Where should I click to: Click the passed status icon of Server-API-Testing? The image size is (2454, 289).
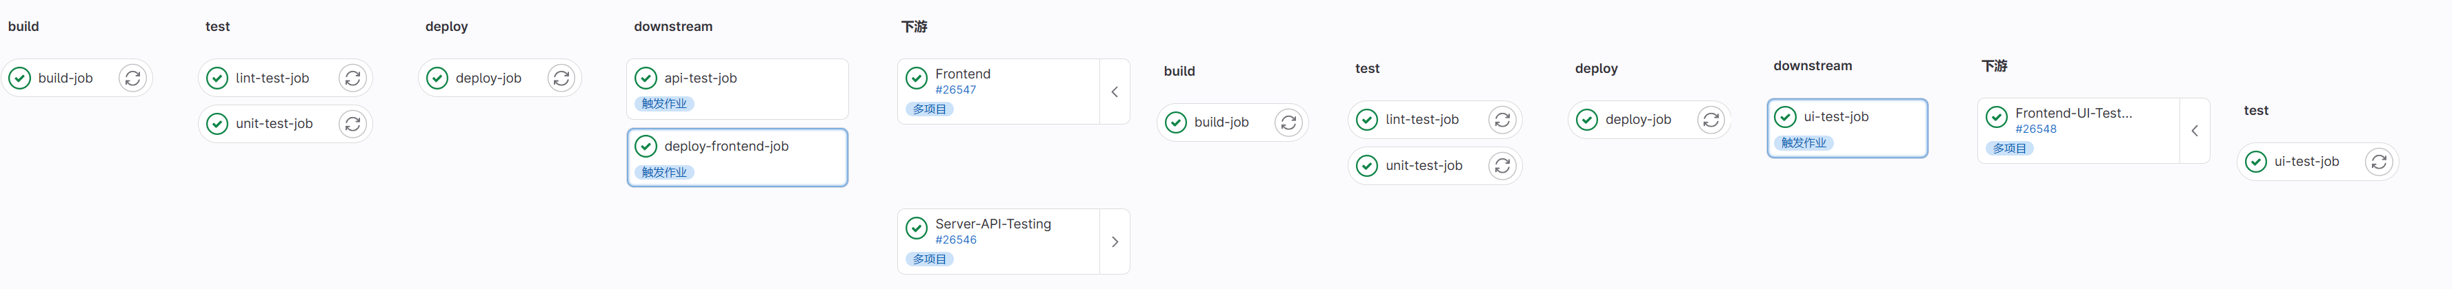[917, 228]
